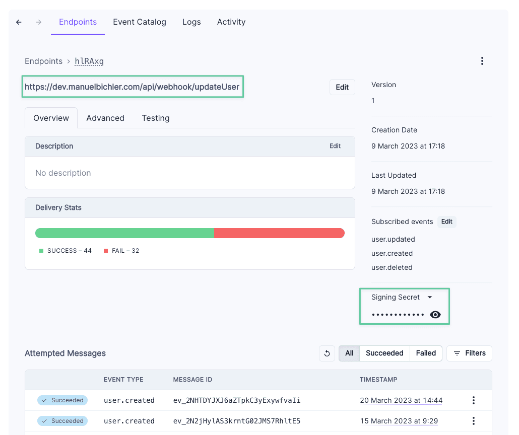This screenshot has width=519, height=435.
Task: Click the Endpoints breadcrumb link
Action: (x=44, y=61)
